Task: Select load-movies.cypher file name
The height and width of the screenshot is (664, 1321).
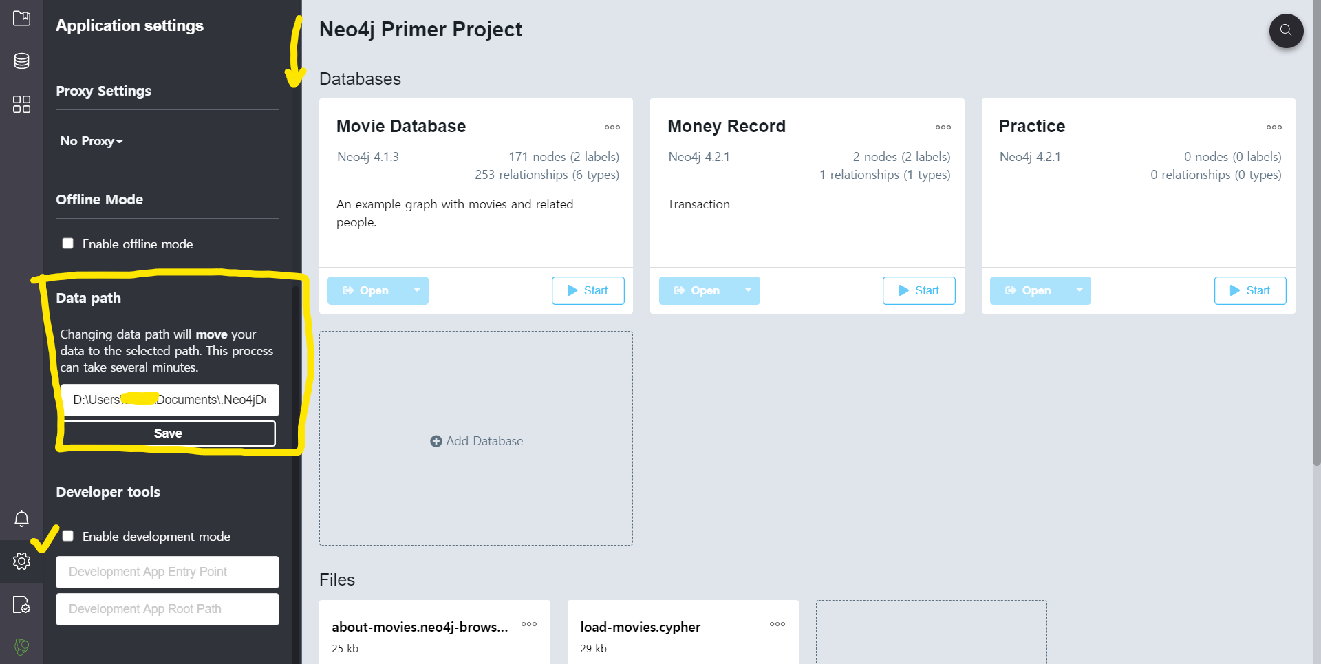Action: (640, 627)
